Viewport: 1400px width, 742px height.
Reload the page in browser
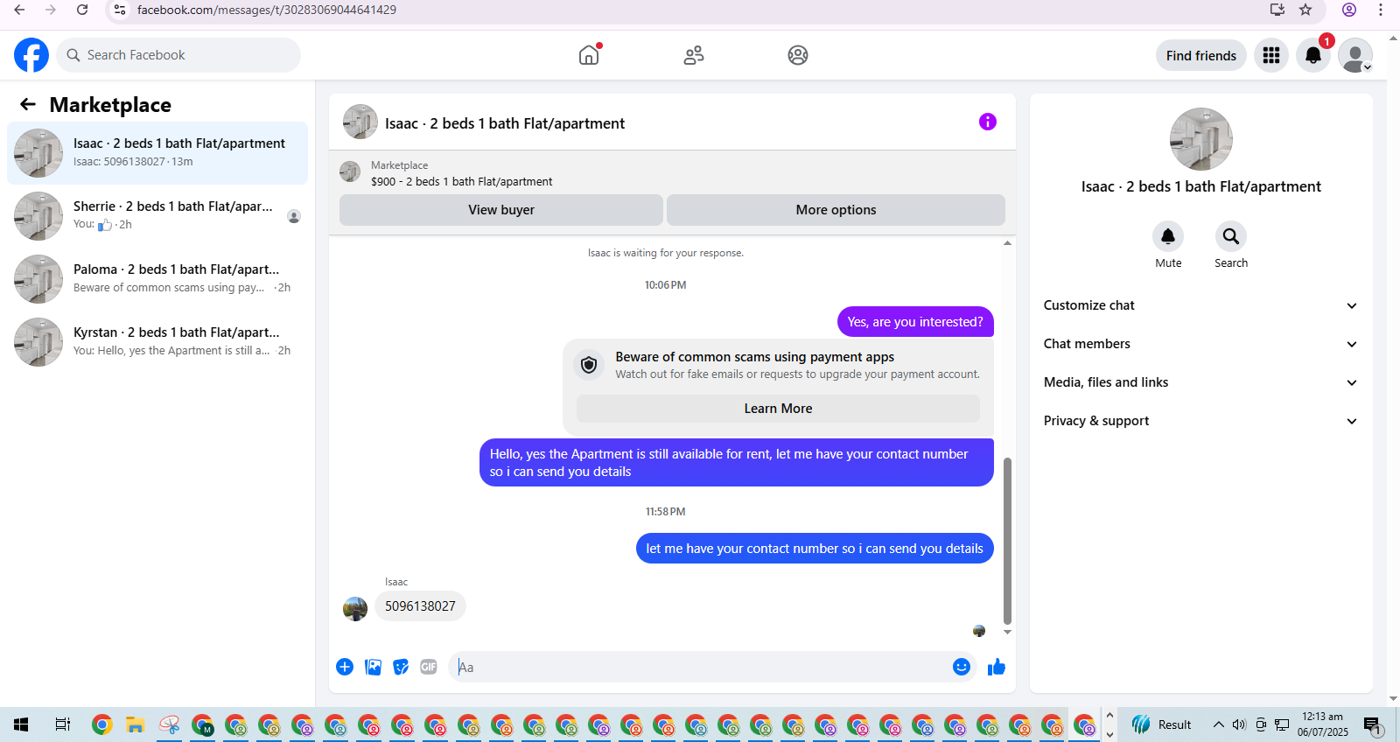click(x=82, y=10)
